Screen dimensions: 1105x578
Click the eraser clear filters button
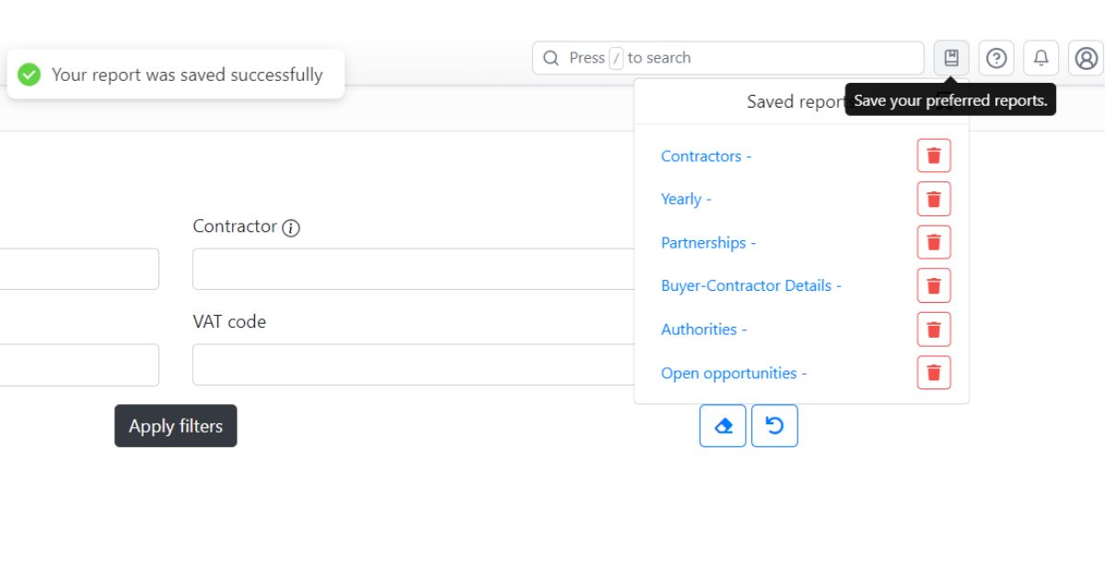point(723,426)
